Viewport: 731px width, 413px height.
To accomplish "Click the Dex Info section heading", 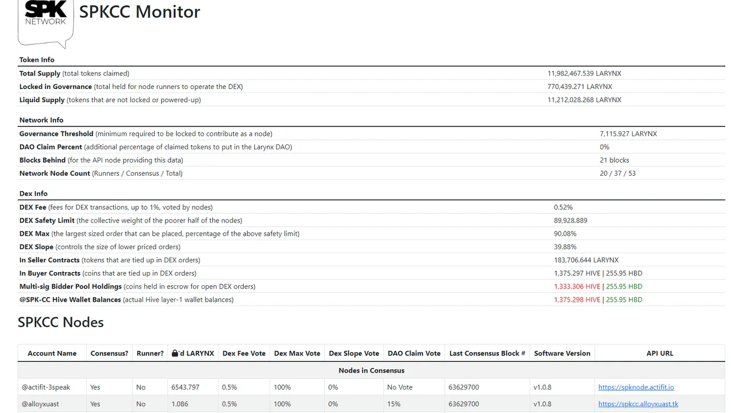I will [x=34, y=194].
